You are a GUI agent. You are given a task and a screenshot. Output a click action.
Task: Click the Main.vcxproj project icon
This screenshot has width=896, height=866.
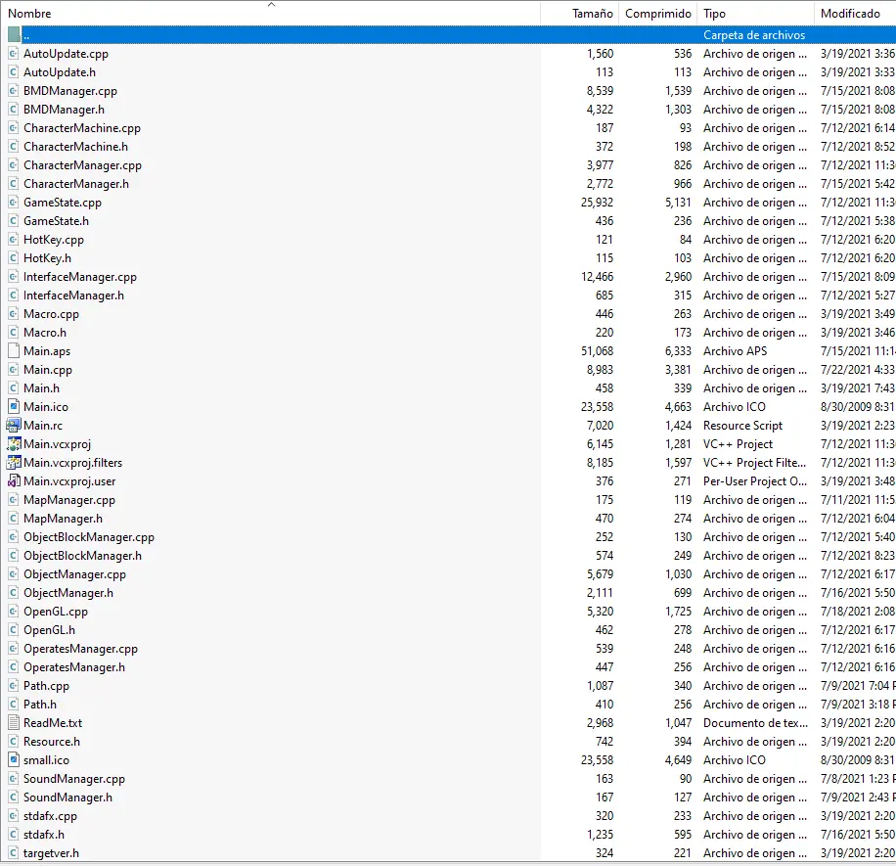(x=14, y=444)
